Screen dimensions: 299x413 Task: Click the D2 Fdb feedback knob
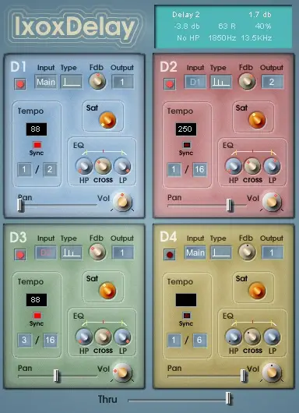click(247, 81)
